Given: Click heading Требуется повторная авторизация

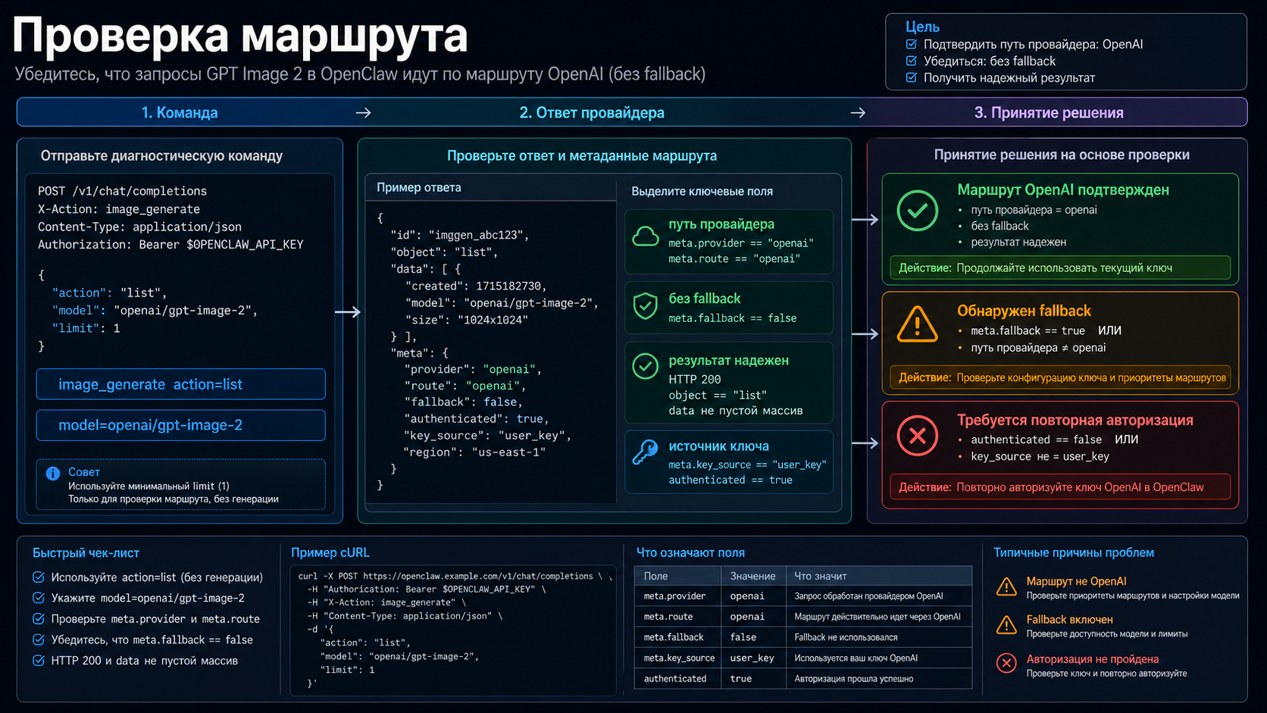Looking at the screenshot, I should pos(1075,420).
